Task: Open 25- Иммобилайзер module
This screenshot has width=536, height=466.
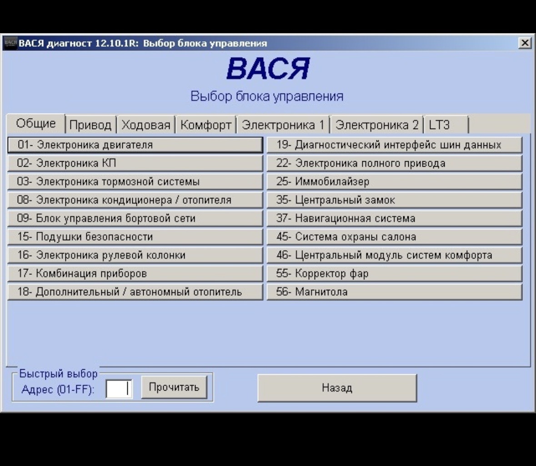Action: (395, 182)
